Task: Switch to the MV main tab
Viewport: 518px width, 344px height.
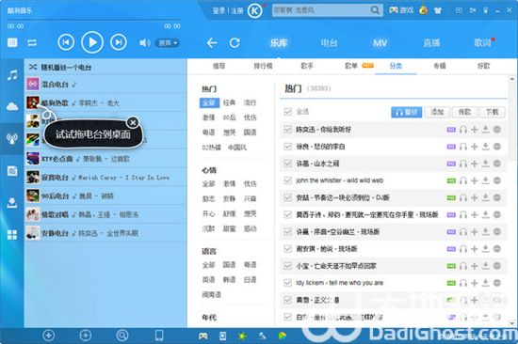Action: click(x=380, y=43)
